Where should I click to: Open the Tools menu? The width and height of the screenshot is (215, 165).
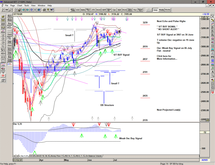(27, 6)
